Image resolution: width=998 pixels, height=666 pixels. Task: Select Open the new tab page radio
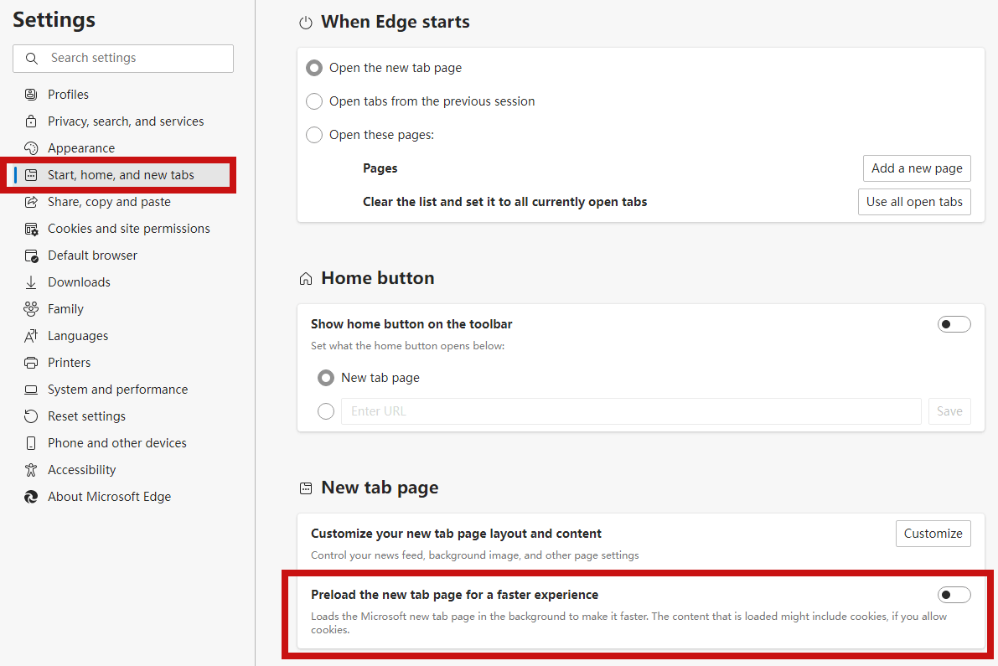coord(314,68)
